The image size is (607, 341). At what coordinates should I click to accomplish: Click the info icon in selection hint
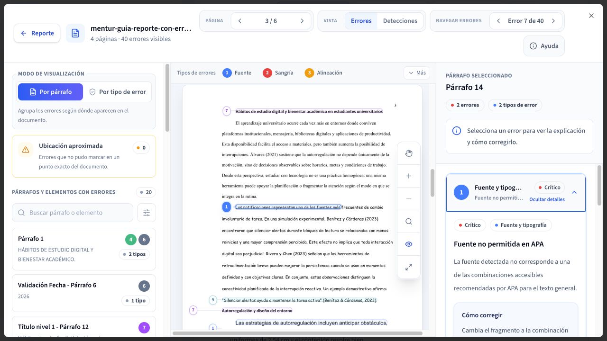click(456, 131)
